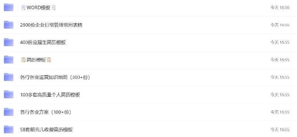Click the date of 2900份企业日常管理常用表格 row
The image size is (297, 137).
tap(280, 25)
